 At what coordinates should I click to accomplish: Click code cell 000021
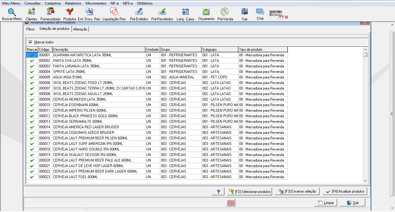[x=45, y=166]
